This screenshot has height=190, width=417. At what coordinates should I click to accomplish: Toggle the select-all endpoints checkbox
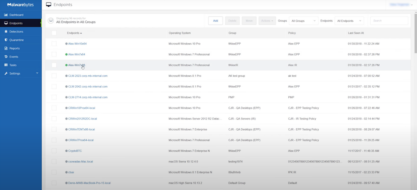tap(54, 33)
